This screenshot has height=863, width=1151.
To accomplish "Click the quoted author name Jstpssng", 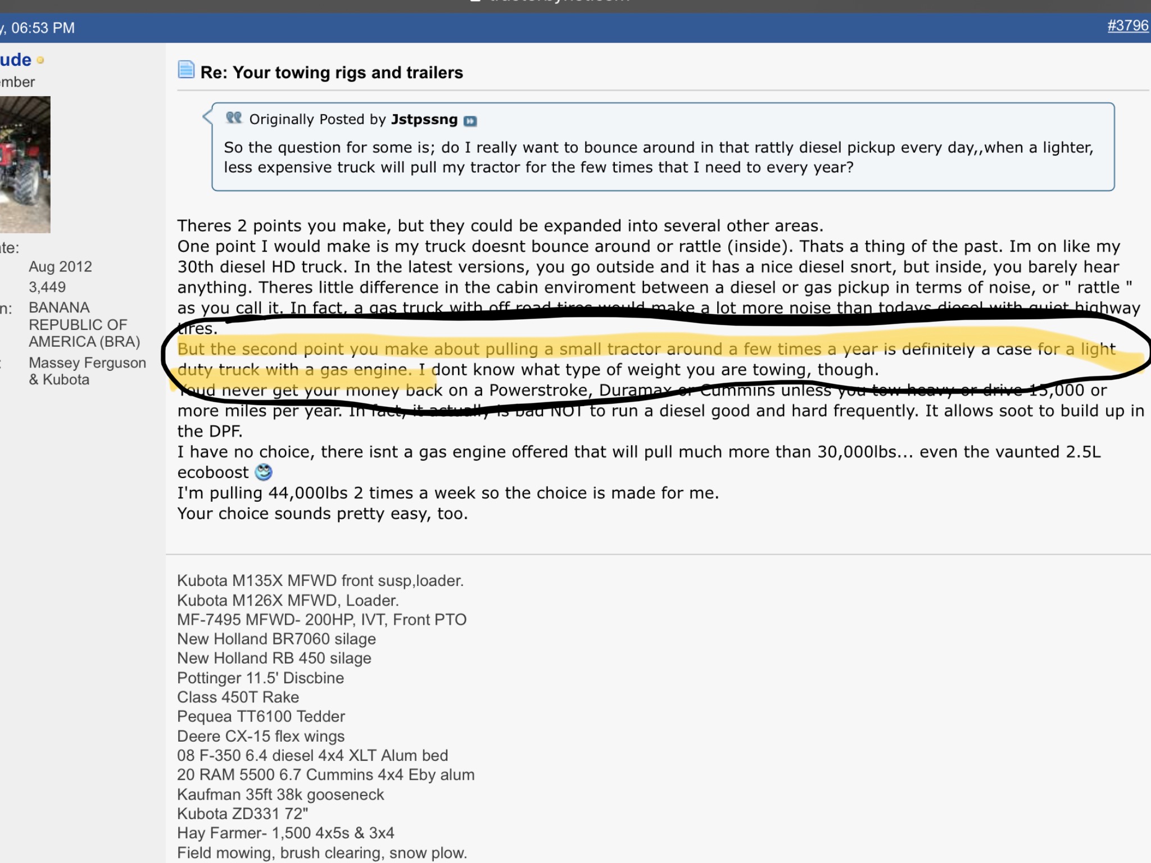I will click(424, 119).
